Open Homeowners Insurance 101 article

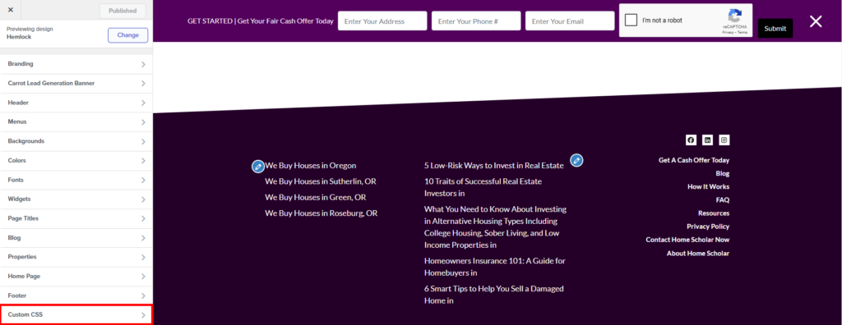tap(494, 267)
